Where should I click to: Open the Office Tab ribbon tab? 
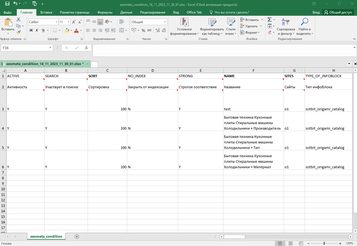(x=194, y=12)
